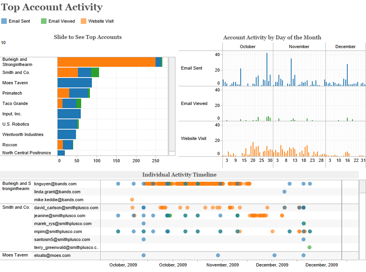Select the Website Visit legend label
The height and width of the screenshot is (272, 366).
[101, 21]
